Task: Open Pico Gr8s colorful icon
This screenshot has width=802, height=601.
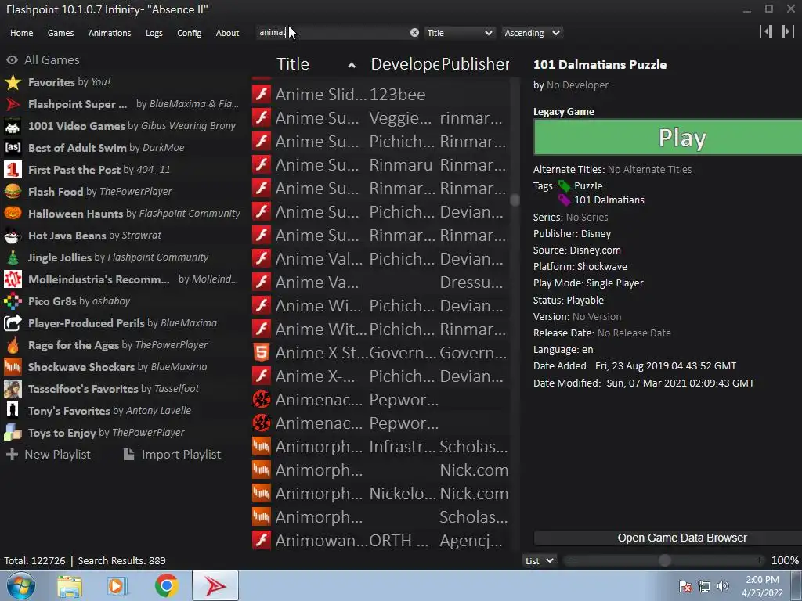Action: coord(13,301)
